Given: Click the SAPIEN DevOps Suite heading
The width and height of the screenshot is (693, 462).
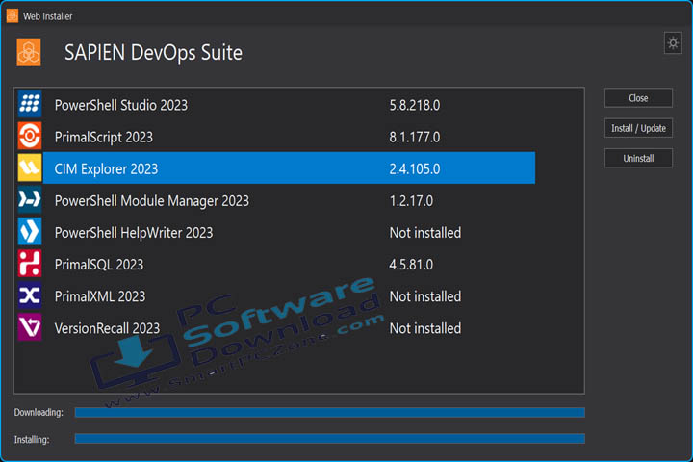Looking at the screenshot, I should (153, 53).
